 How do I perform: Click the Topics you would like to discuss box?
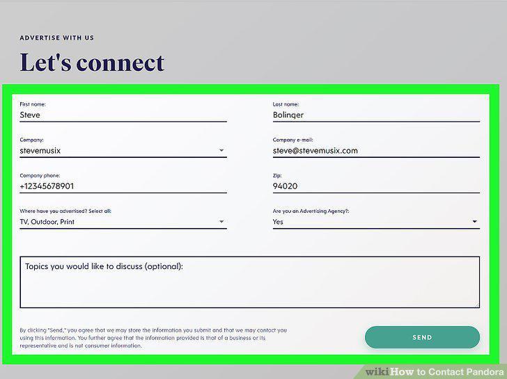click(x=249, y=282)
